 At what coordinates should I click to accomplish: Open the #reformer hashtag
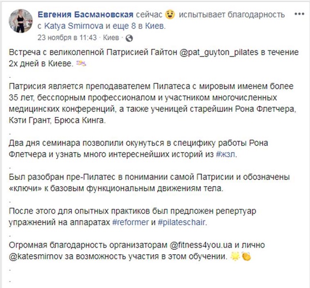tap(130, 222)
